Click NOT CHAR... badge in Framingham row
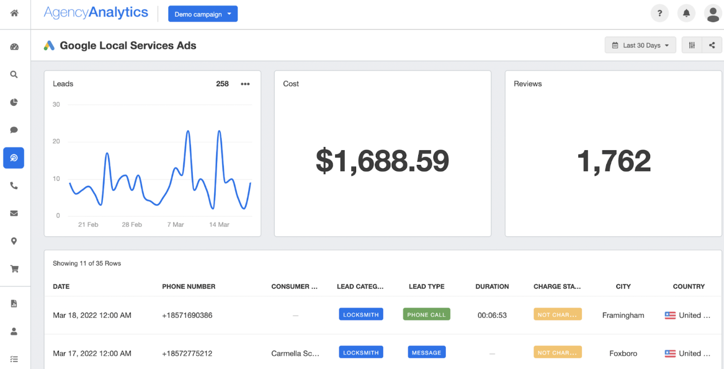The width and height of the screenshot is (724, 369). (557, 314)
